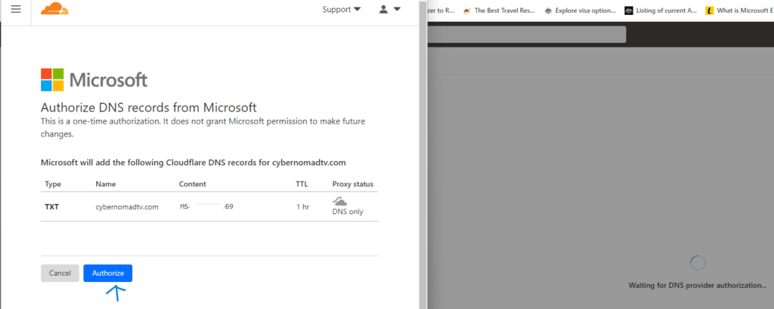
Task: Click the browser address bar field
Action: click(526, 35)
